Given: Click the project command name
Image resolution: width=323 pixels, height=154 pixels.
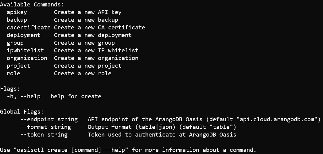Looking at the screenshot, I should click(18, 66).
